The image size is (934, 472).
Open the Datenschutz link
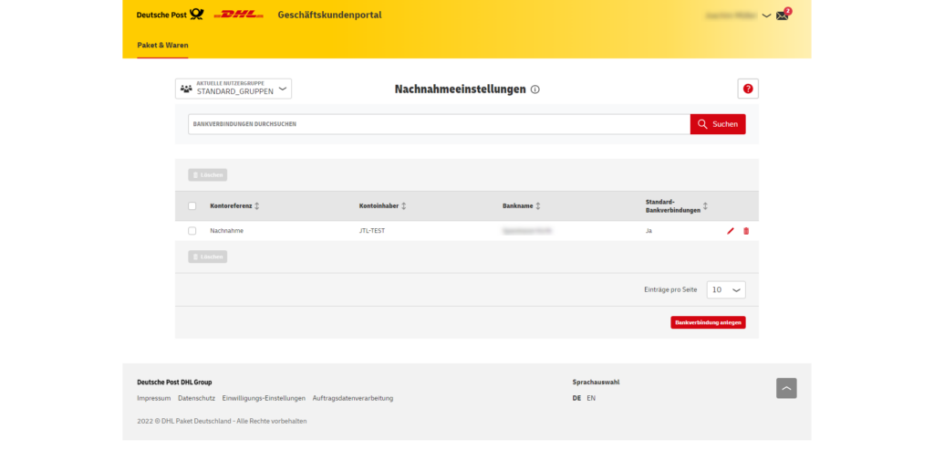coord(197,398)
